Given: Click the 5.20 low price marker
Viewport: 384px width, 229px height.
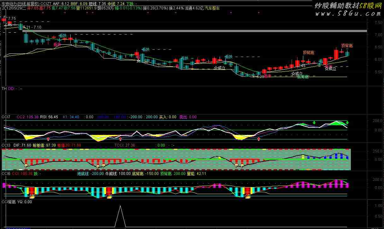Looking at the screenshot, I should pos(260,76).
